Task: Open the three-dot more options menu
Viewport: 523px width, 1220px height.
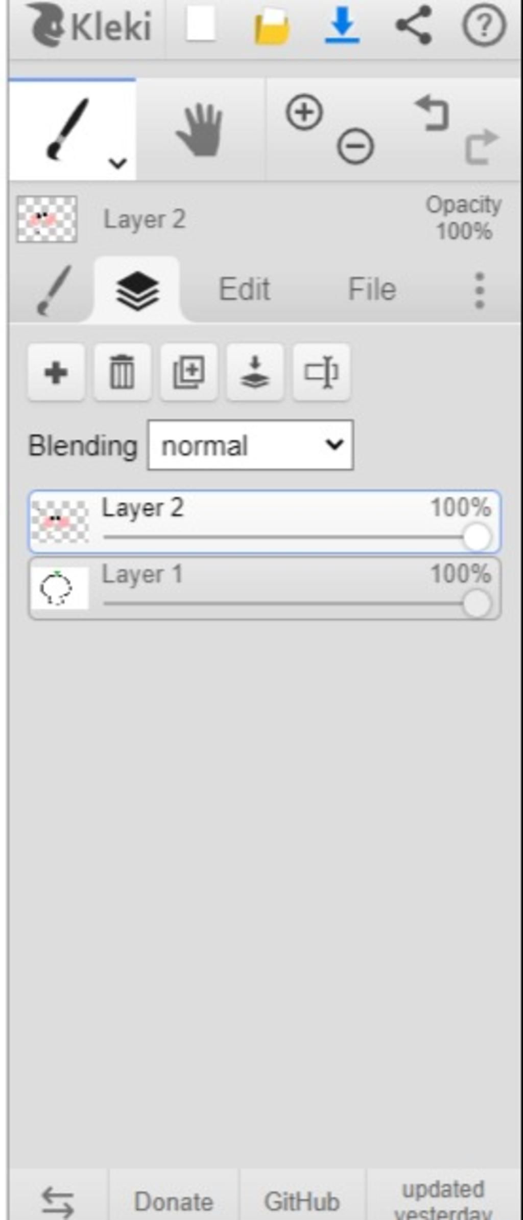Action: click(x=479, y=290)
